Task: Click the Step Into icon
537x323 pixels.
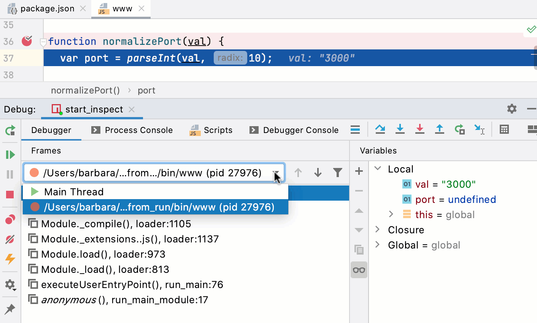Action: (x=400, y=130)
